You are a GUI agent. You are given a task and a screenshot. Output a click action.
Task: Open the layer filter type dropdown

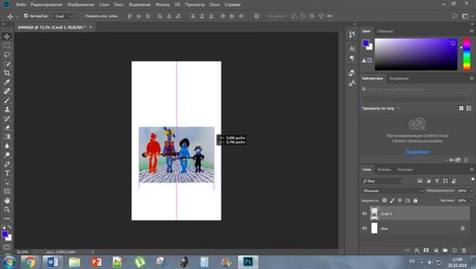coord(382,181)
